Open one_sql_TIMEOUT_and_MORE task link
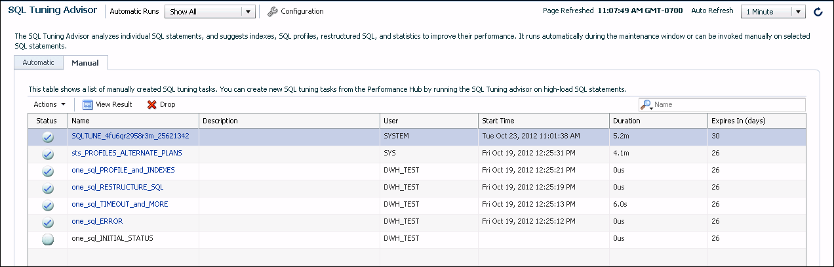The width and height of the screenshot is (834, 267). pyautogui.click(x=119, y=204)
